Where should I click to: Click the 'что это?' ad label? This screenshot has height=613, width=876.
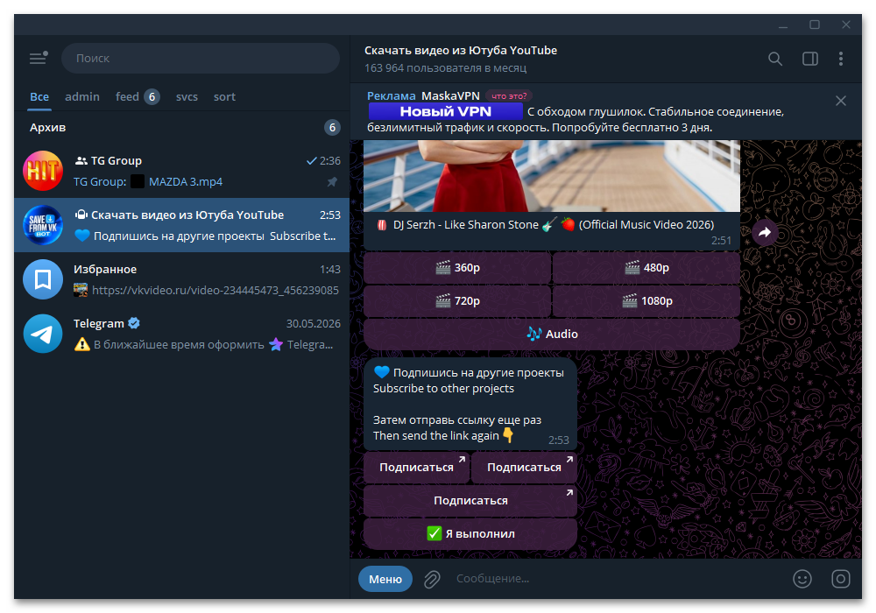point(509,96)
